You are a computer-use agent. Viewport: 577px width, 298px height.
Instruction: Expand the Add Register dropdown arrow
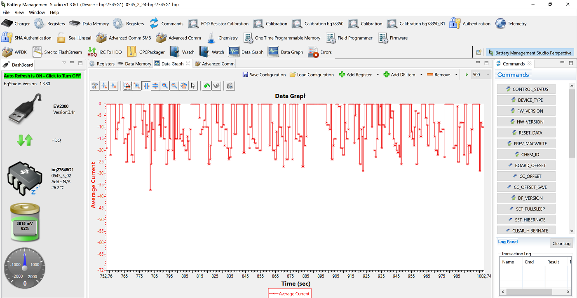click(377, 75)
